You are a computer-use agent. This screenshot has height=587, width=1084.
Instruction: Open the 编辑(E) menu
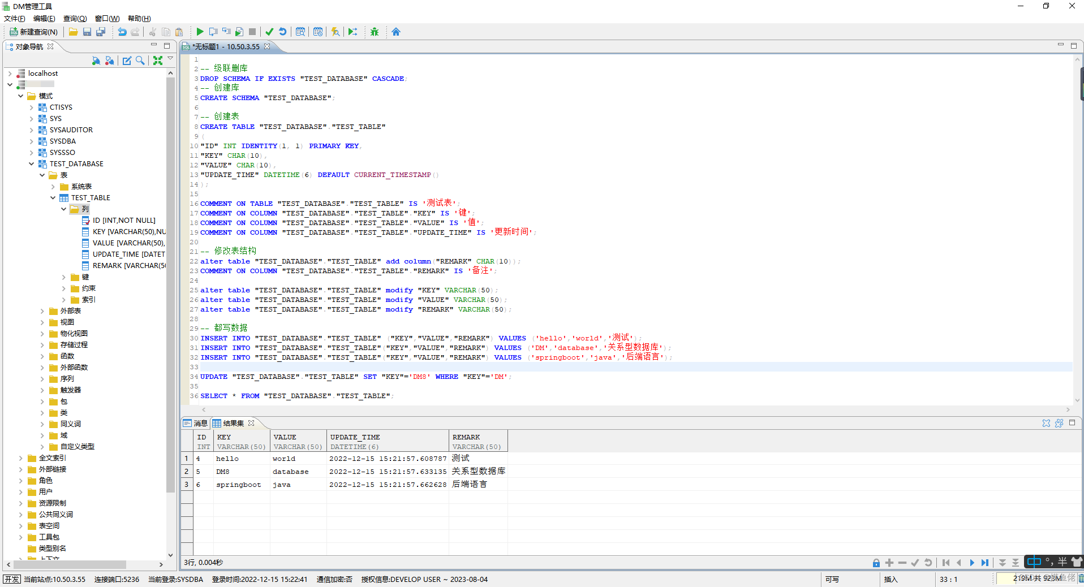(44, 19)
